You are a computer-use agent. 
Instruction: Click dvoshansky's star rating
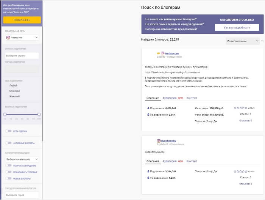(x=240, y=171)
